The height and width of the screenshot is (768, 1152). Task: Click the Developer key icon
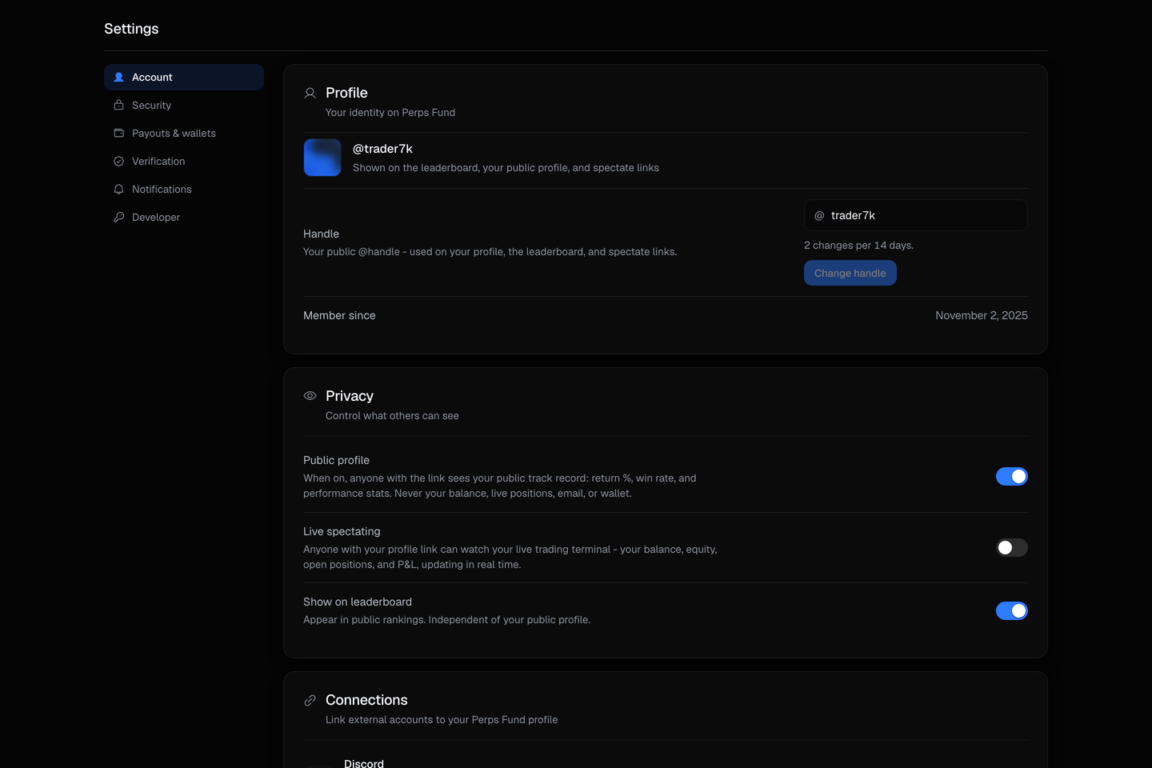click(x=118, y=218)
